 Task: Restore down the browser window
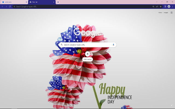pyautogui.click(x=167, y=2)
